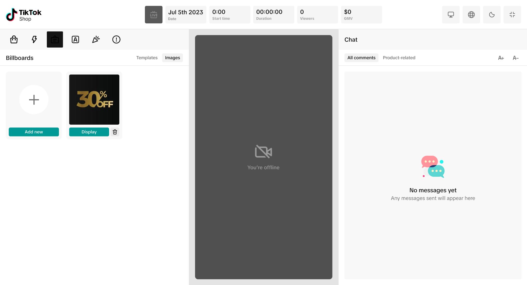Select the All comments filter
527x285 pixels.
point(361,58)
